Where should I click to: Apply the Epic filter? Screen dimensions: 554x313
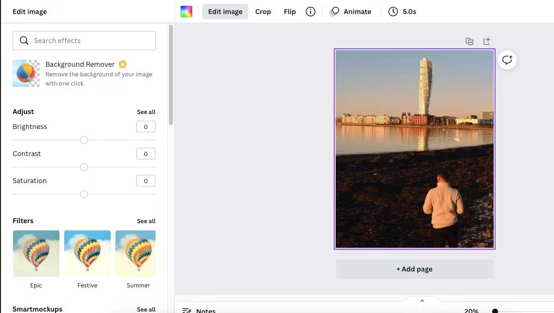[x=36, y=253]
